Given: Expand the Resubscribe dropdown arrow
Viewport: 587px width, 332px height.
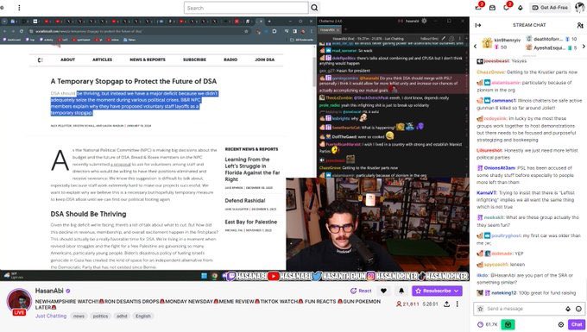Looking at the screenshot, I should pos(457,291).
